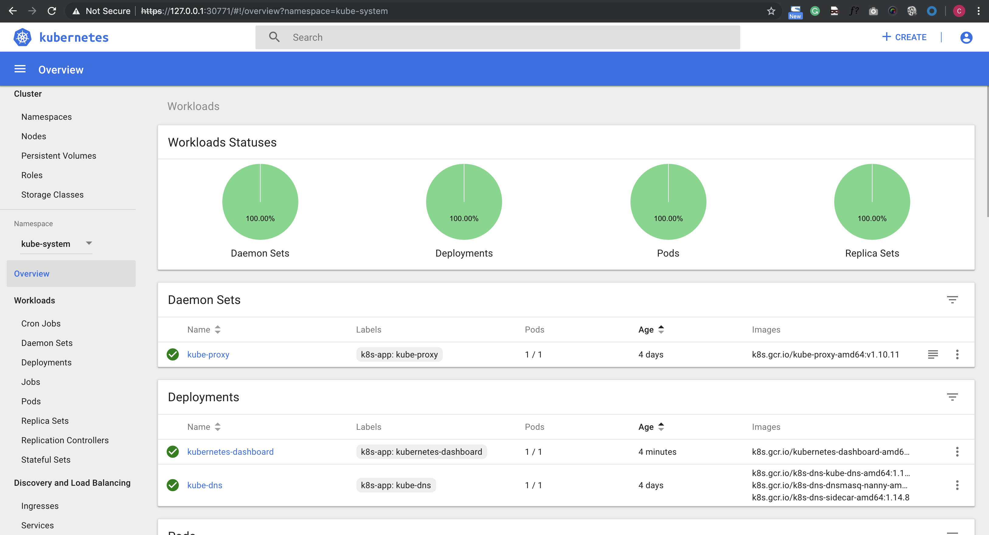
Task: Open Storage Classes in sidebar
Action: 53,195
